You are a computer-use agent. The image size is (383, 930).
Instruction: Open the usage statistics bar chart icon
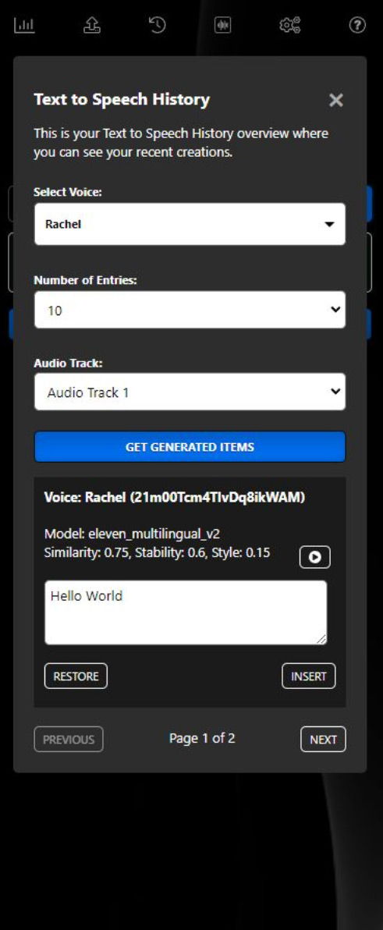[25, 26]
